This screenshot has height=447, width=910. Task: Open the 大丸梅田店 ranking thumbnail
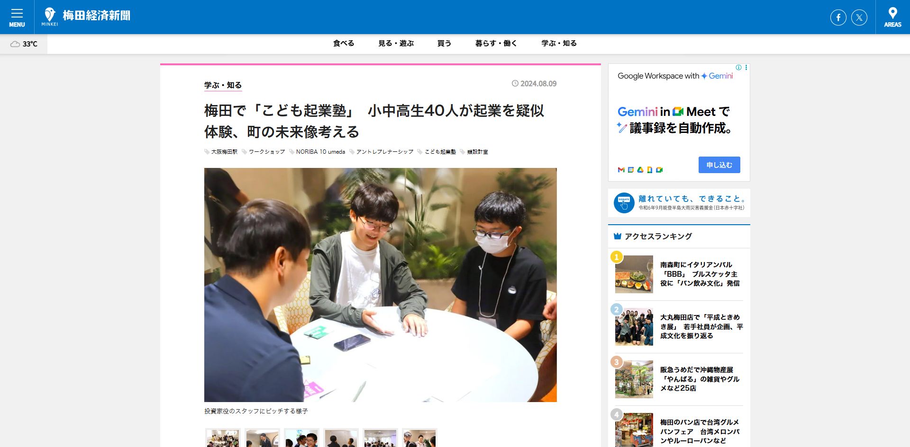pyautogui.click(x=634, y=327)
